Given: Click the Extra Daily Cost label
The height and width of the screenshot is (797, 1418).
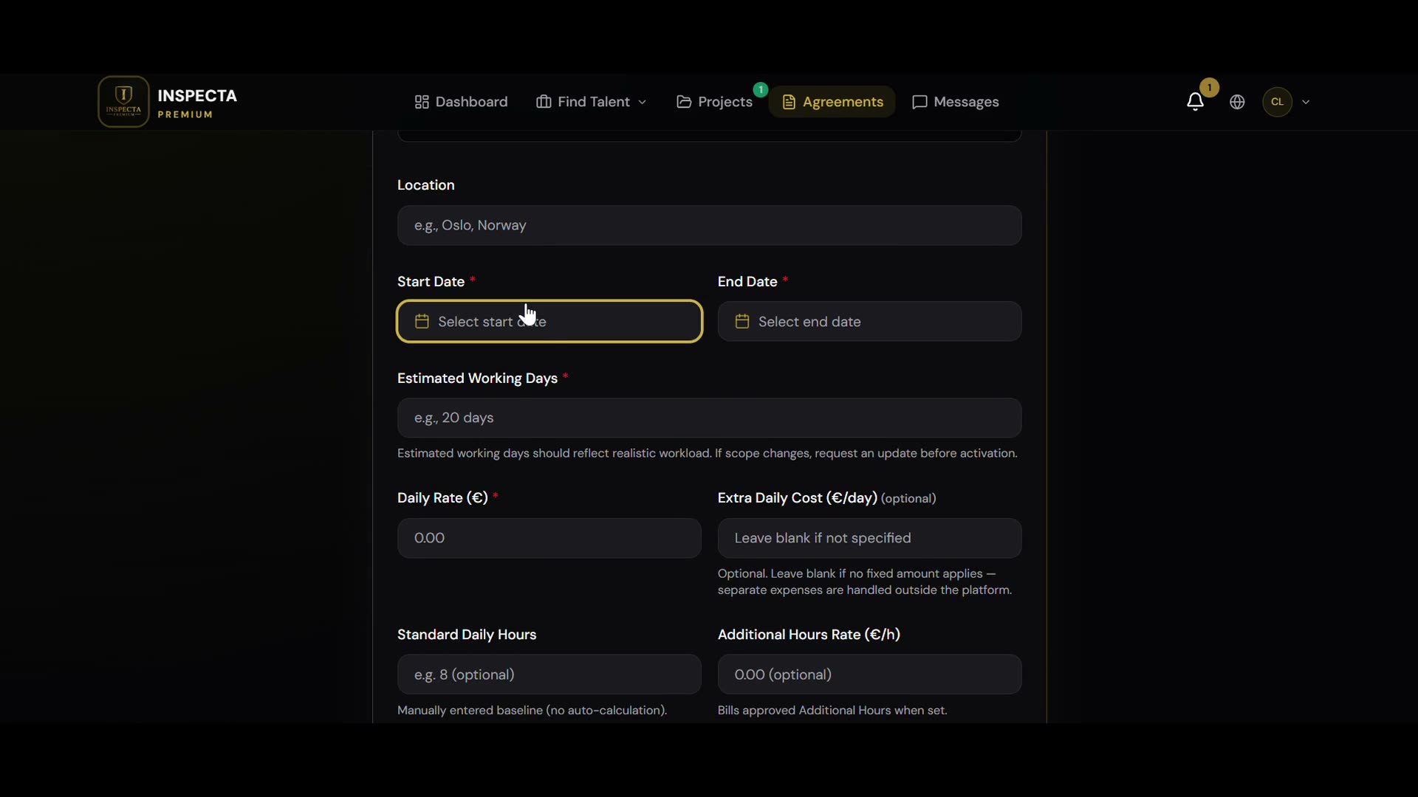Looking at the screenshot, I should pos(798,498).
